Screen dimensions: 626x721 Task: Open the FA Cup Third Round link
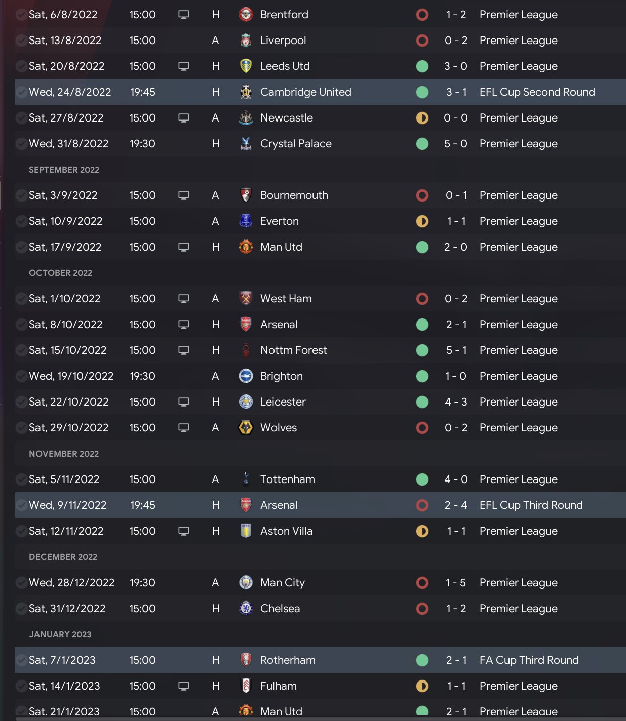click(529, 660)
